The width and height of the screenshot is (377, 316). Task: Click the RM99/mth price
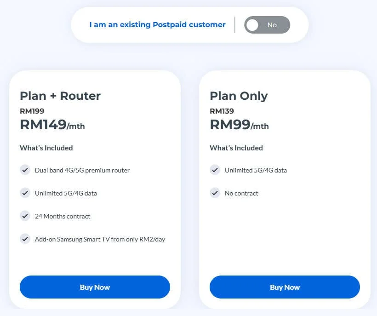[239, 125]
